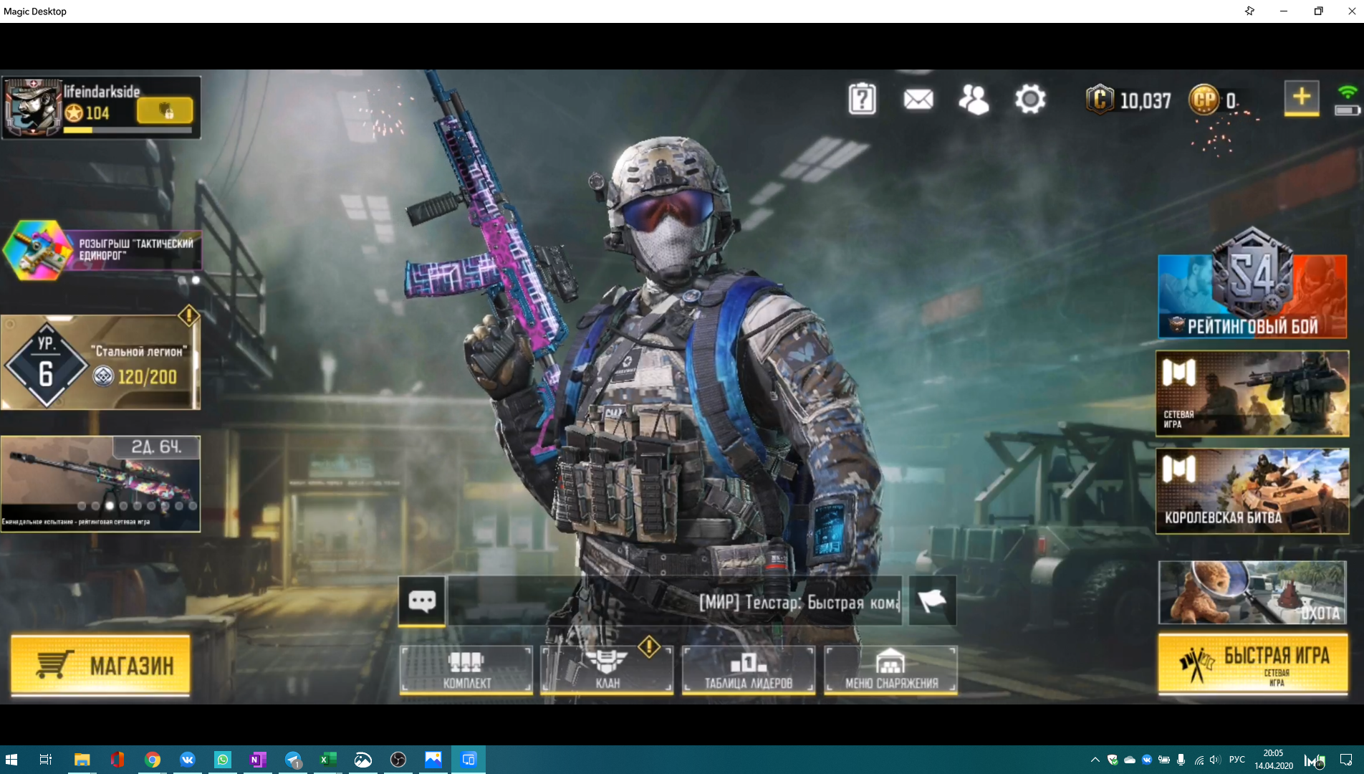Click the player XP progress bar
1364x774 pixels.
click(x=128, y=130)
